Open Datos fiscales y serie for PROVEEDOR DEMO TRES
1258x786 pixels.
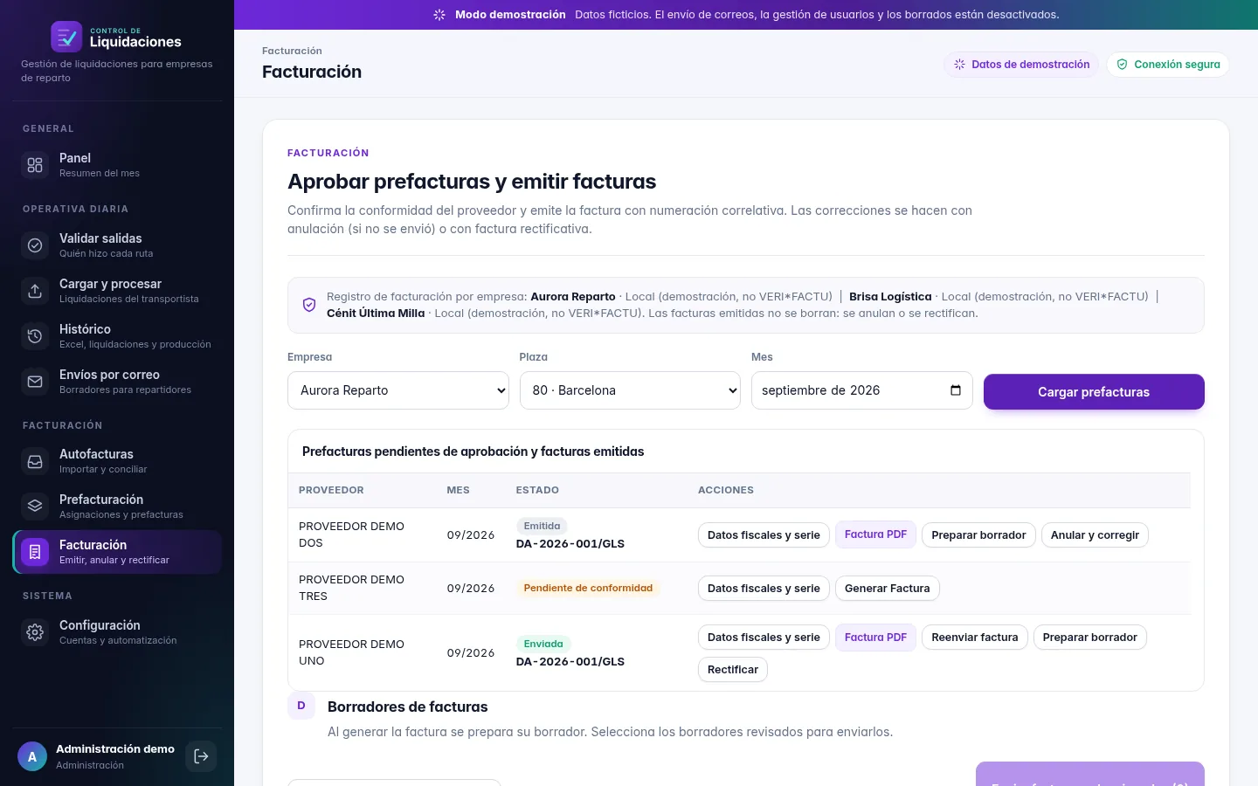pyautogui.click(x=764, y=589)
